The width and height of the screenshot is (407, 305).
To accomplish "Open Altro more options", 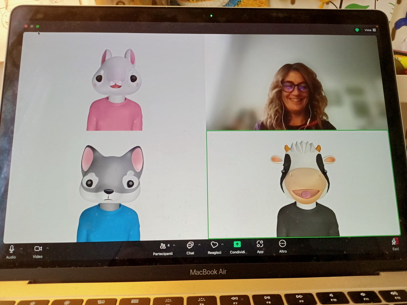I will coord(283,246).
